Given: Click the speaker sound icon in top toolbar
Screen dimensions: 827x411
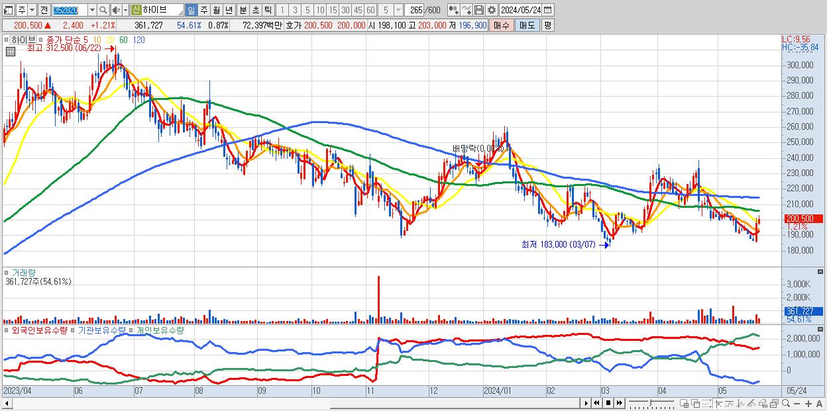Looking at the screenshot, I should pos(115,10).
